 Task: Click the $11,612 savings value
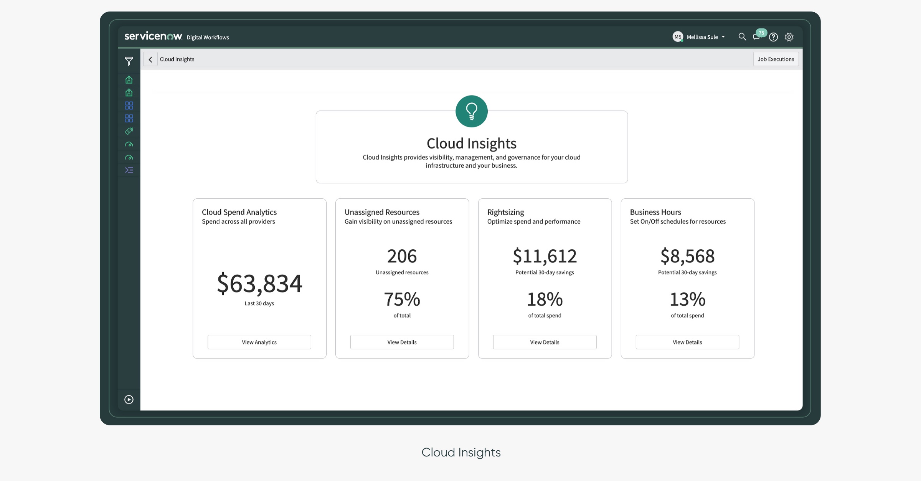[x=545, y=256]
